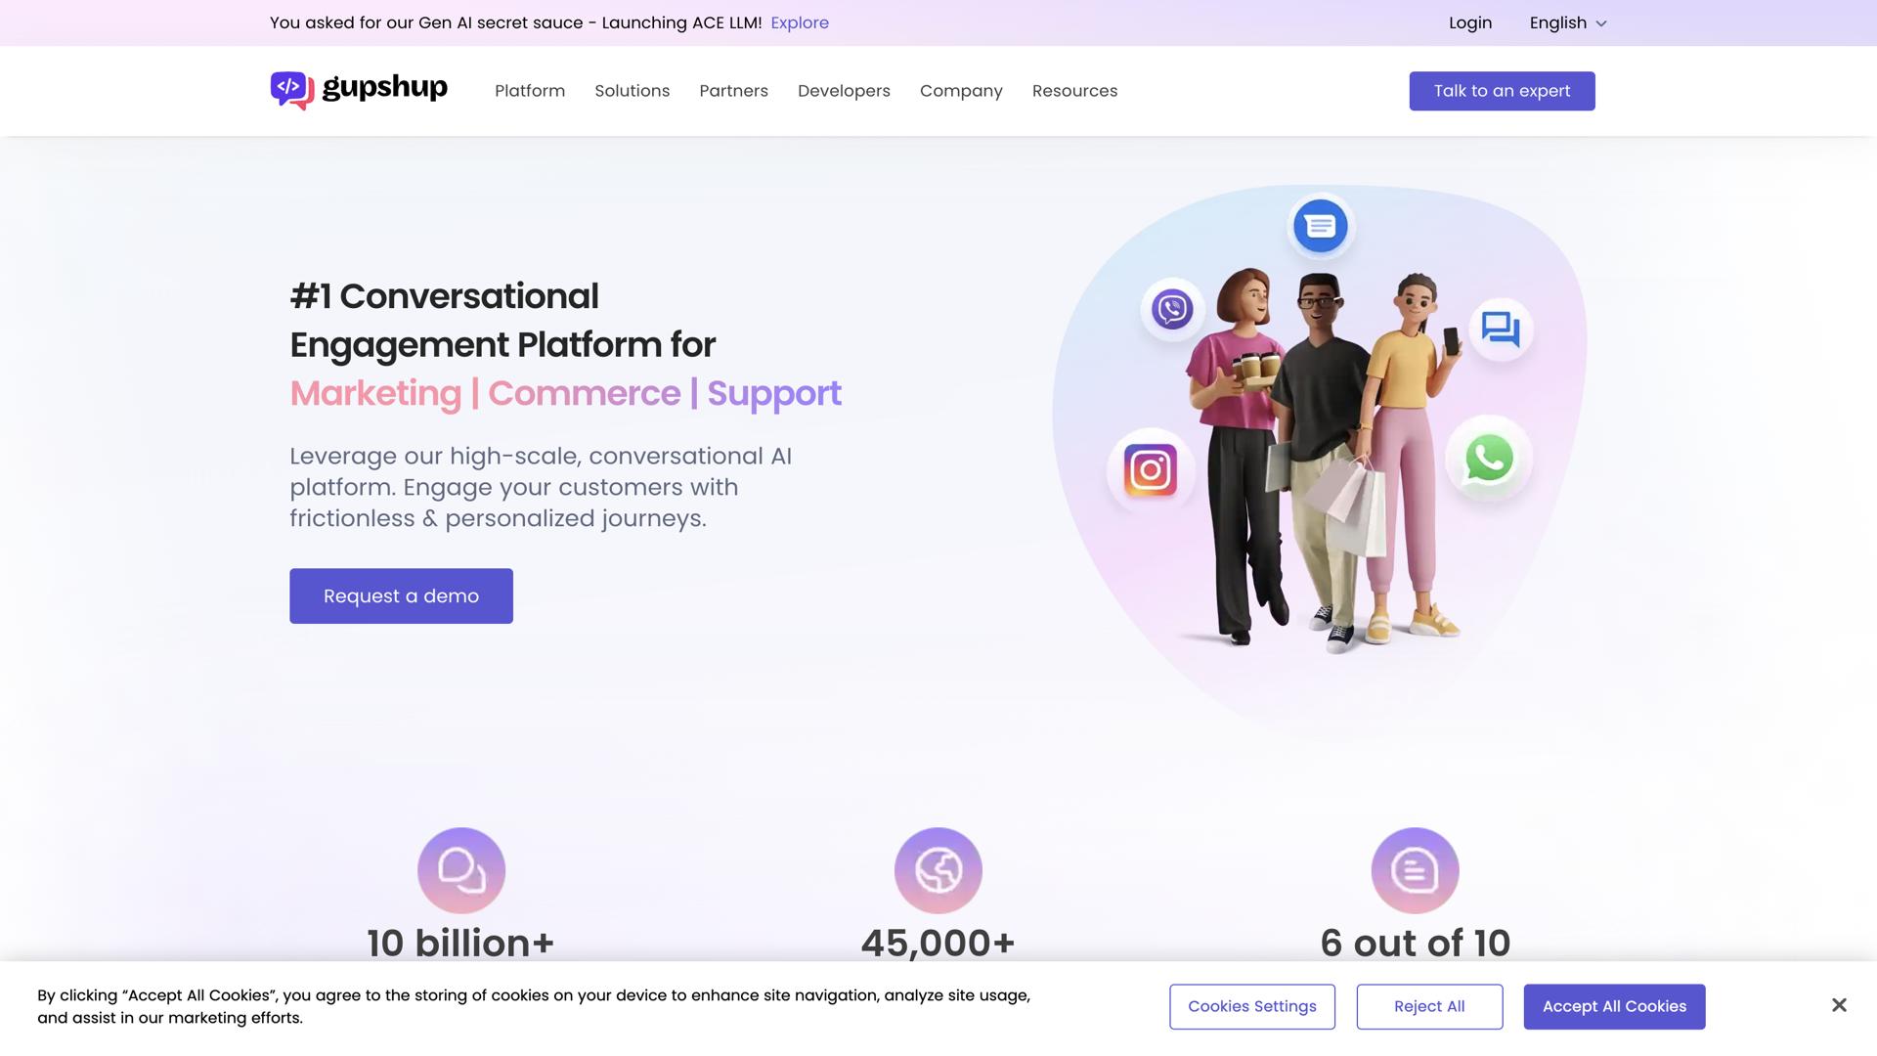Image resolution: width=1877 pixels, height=1056 pixels.
Task: Click the message icon above 6 out of 10
Action: [x=1416, y=870]
